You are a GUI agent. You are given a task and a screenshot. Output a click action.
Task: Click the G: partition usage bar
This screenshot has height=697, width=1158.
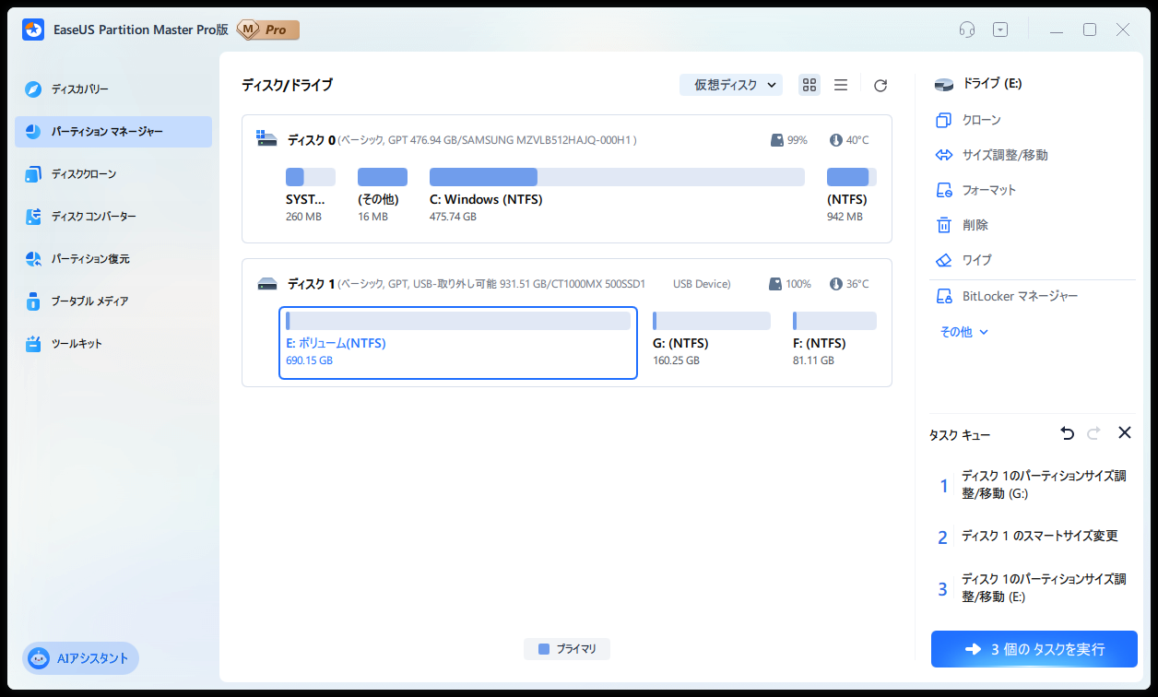711,321
